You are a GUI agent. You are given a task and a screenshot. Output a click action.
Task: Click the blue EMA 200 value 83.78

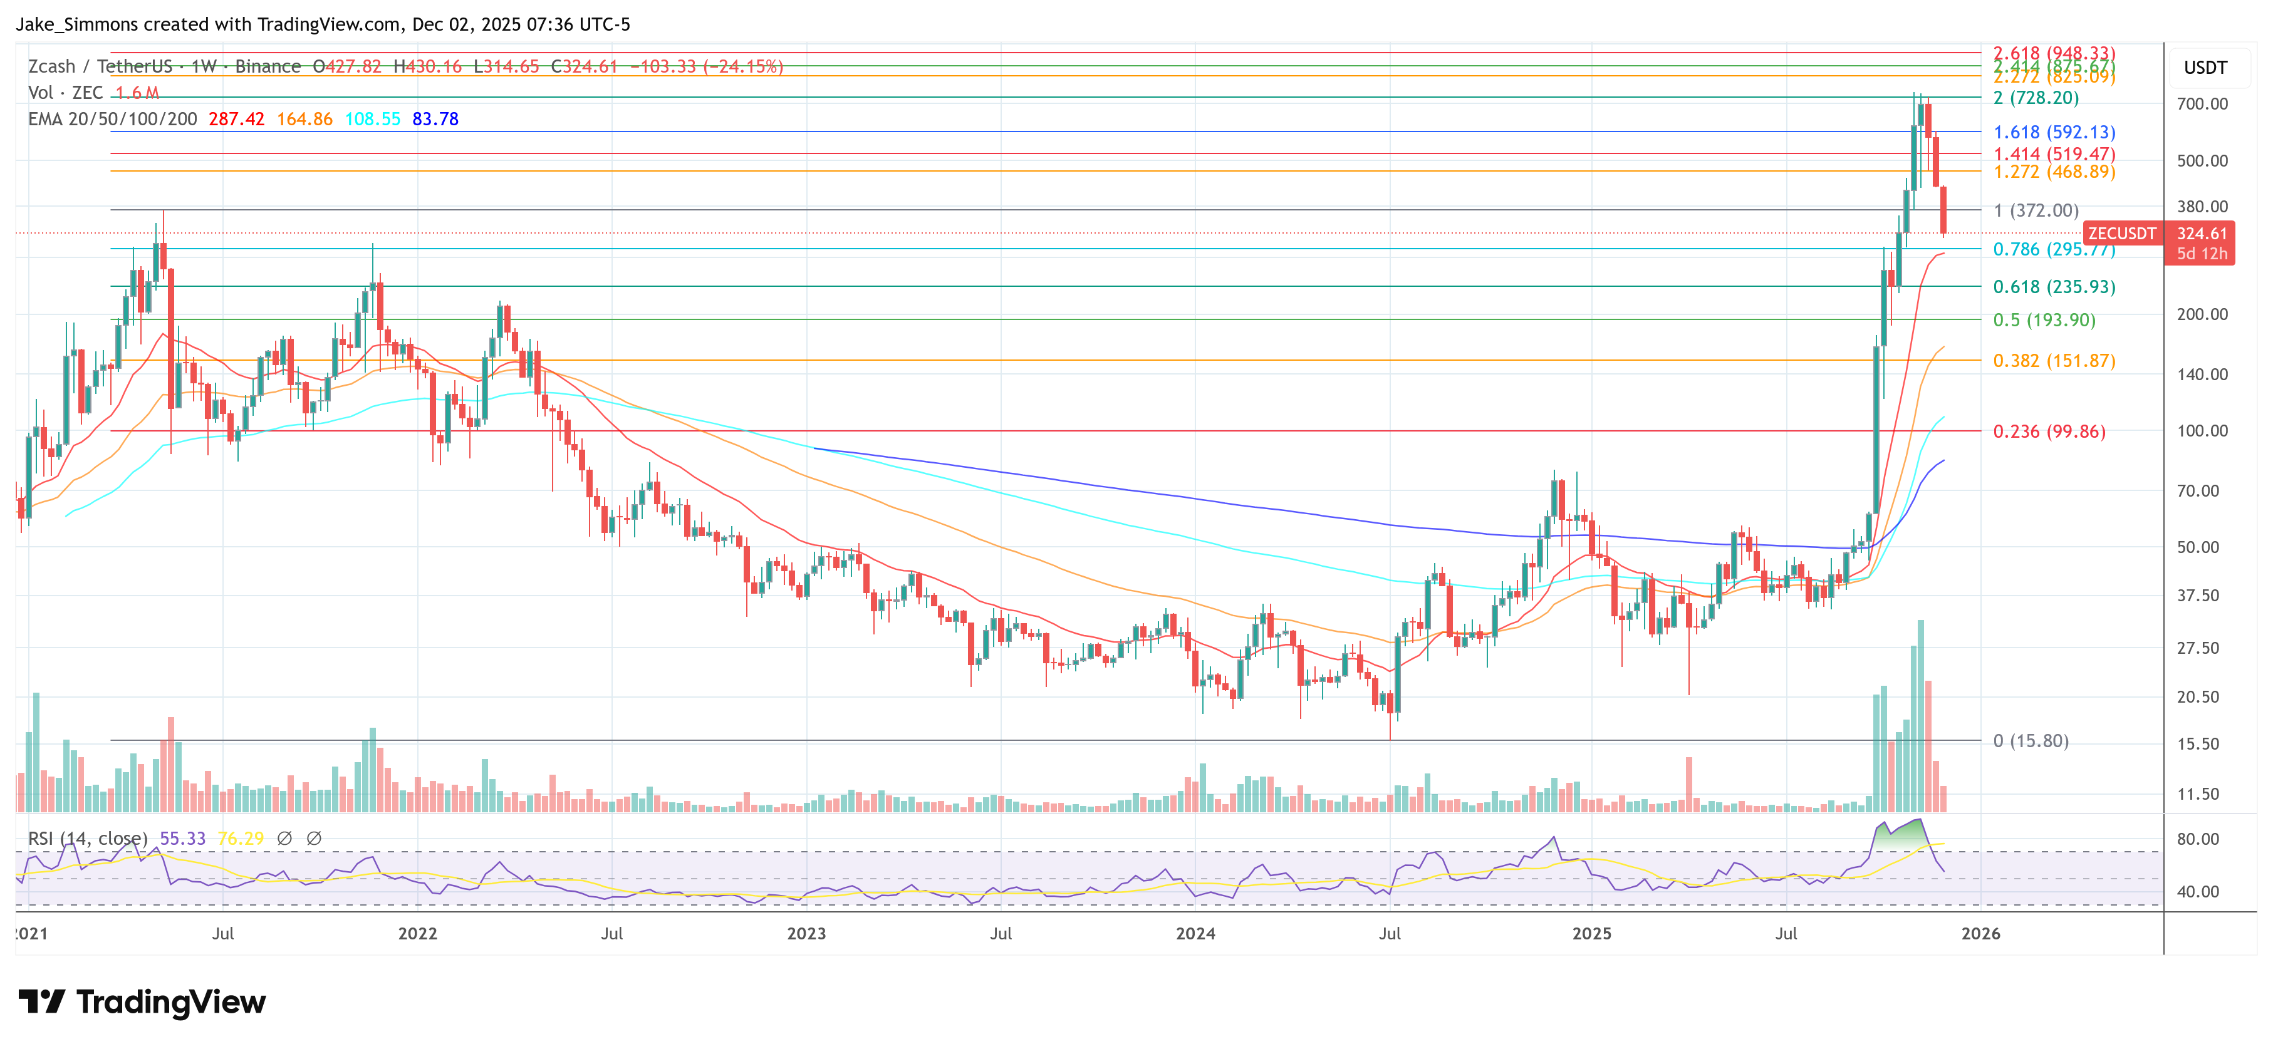point(435,119)
